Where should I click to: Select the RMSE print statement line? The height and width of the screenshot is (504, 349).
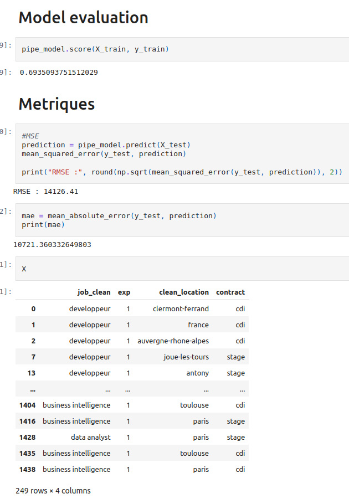click(x=182, y=172)
